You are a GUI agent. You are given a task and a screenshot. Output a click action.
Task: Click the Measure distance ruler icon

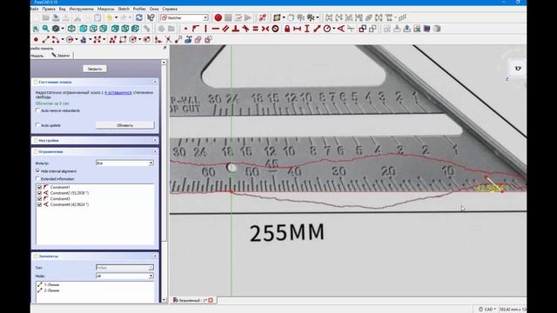(147, 29)
